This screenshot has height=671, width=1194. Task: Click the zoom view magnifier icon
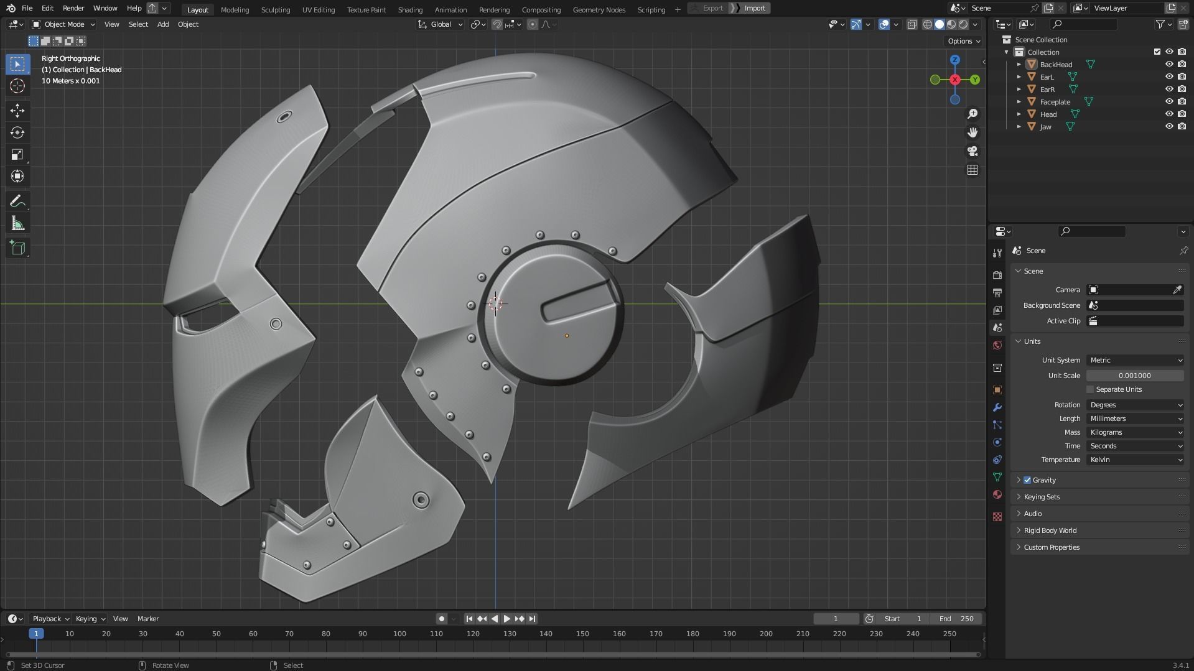[x=972, y=114]
